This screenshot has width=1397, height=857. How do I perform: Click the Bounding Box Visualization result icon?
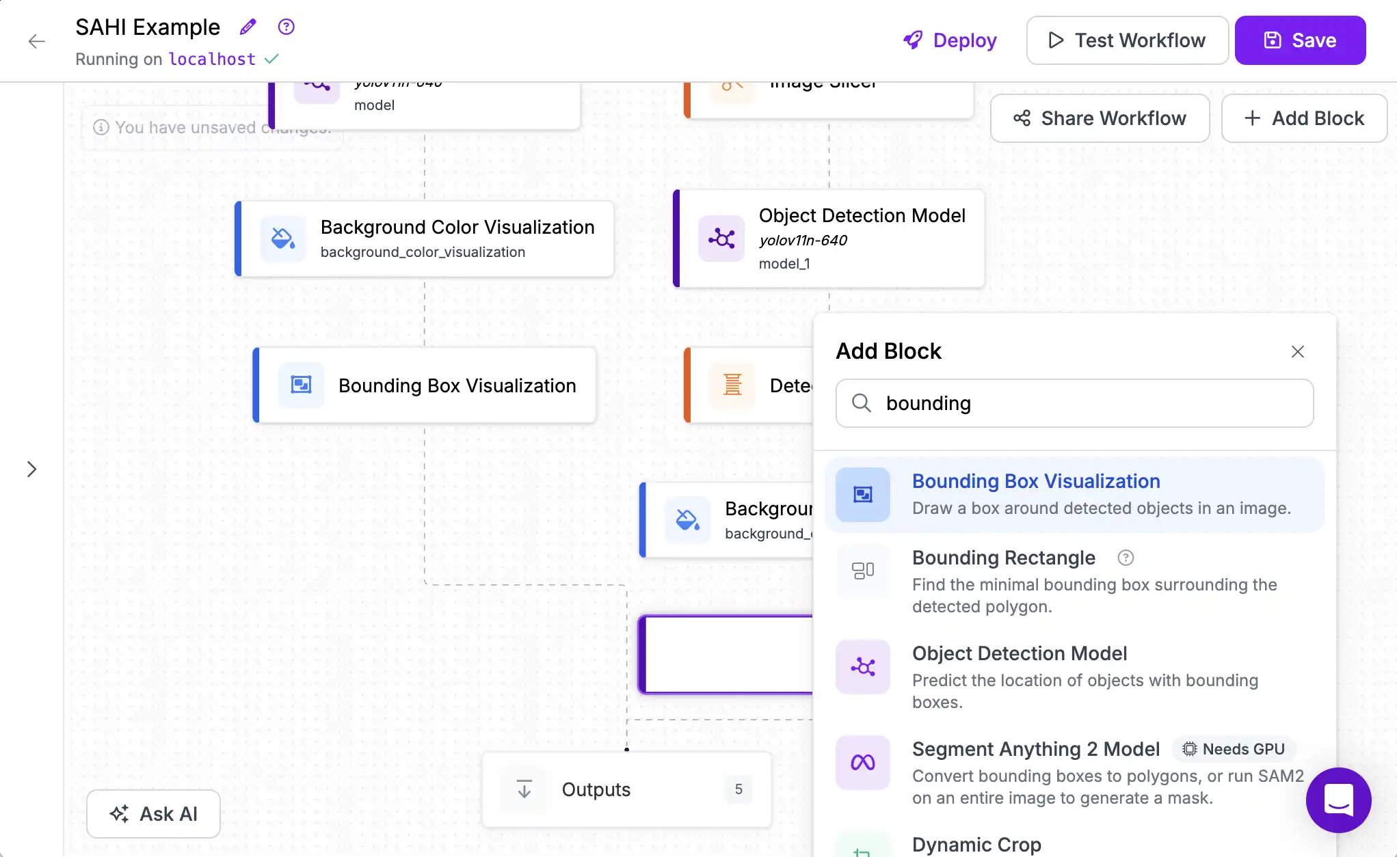point(863,494)
